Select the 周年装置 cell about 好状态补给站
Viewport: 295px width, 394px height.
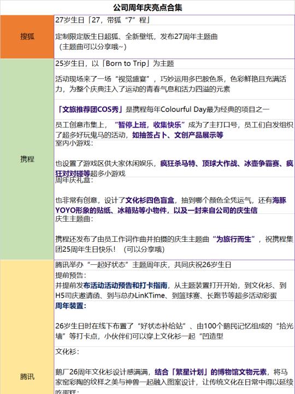click(174, 323)
